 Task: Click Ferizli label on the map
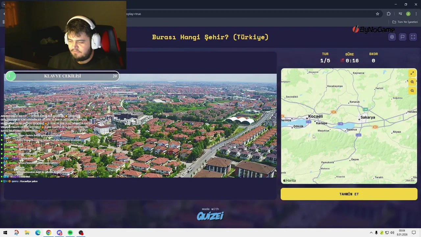pyautogui.click(x=380, y=88)
